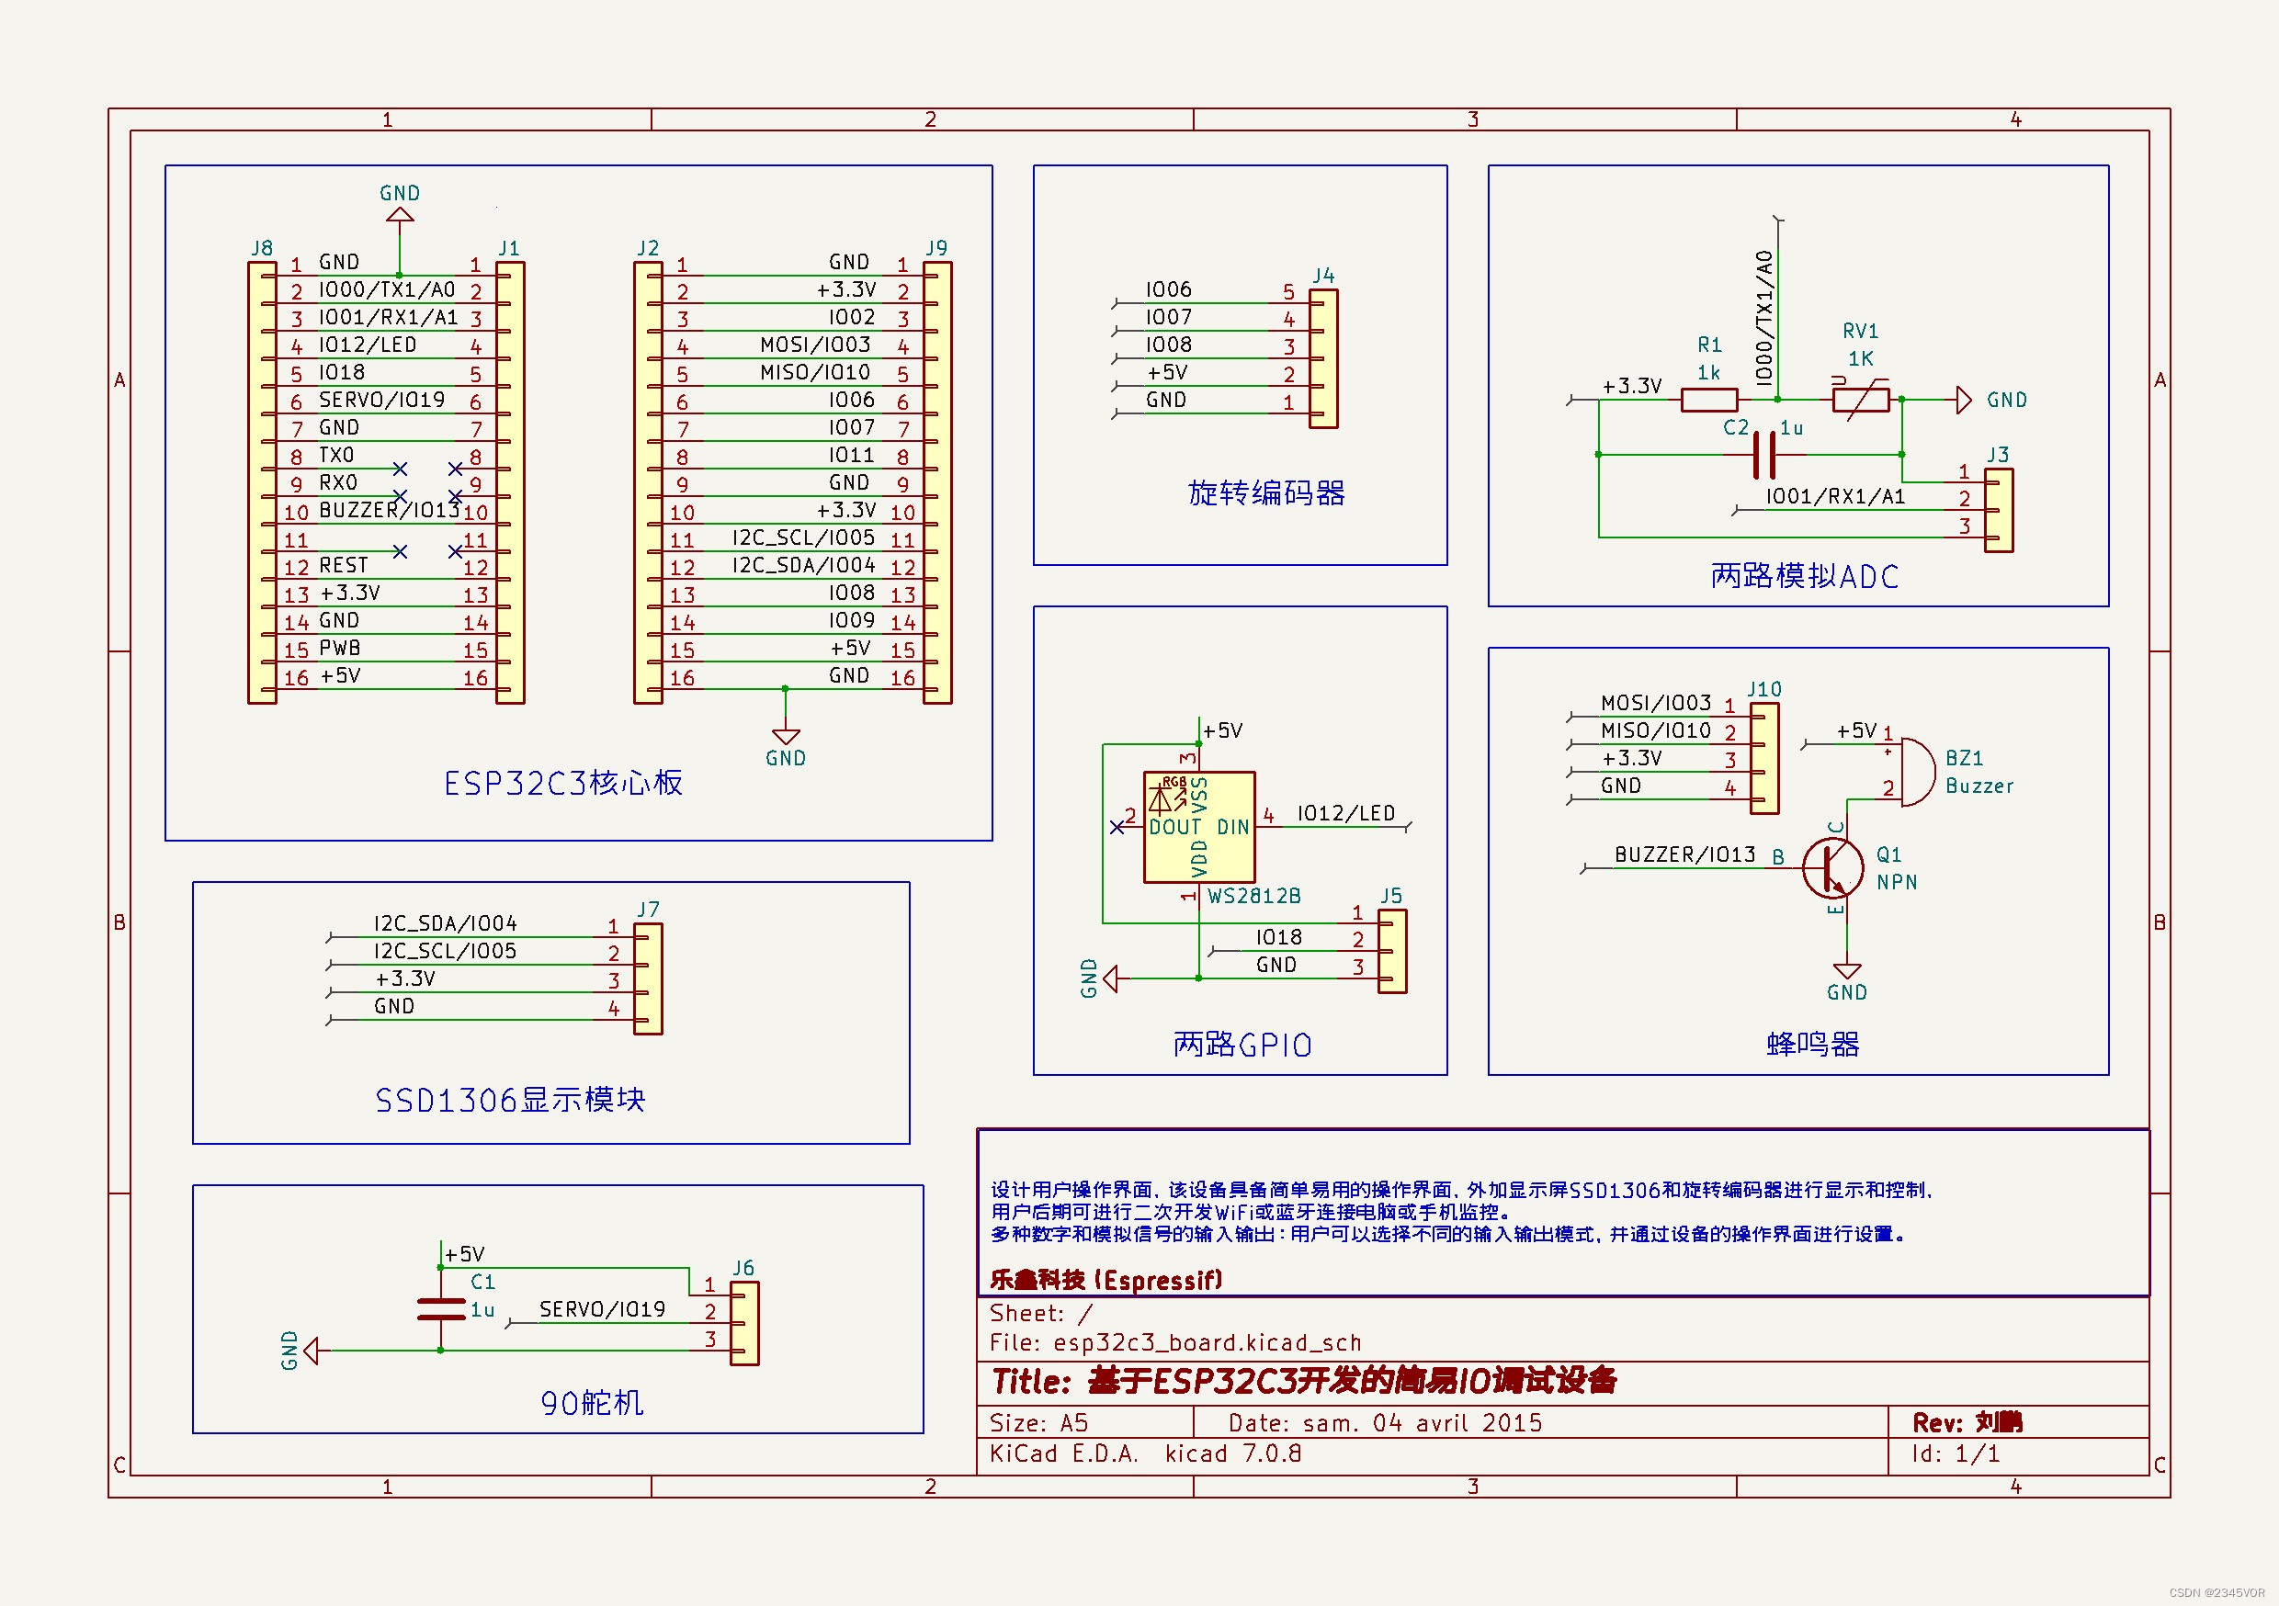Click capacitor C1 in servo section
This screenshot has height=1606, width=2279.
click(x=441, y=1309)
